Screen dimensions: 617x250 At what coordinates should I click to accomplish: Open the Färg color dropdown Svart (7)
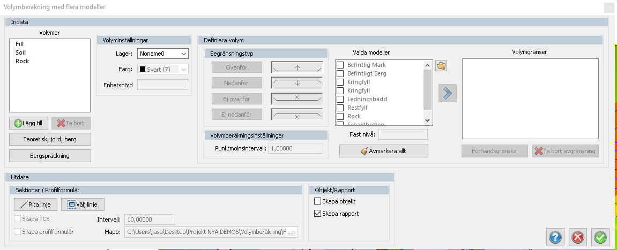click(163, 69)
